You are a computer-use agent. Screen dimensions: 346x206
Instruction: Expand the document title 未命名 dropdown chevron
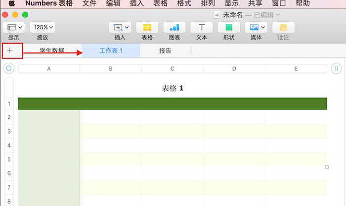click(x=278, y=14)
